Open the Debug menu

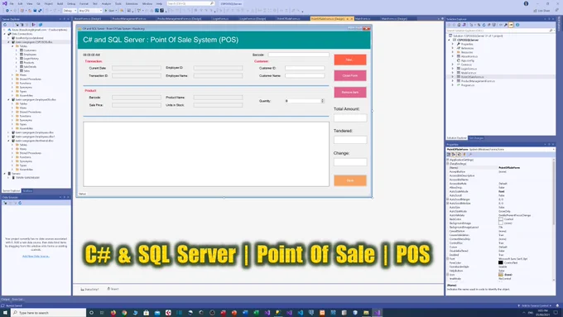point(71,3)
